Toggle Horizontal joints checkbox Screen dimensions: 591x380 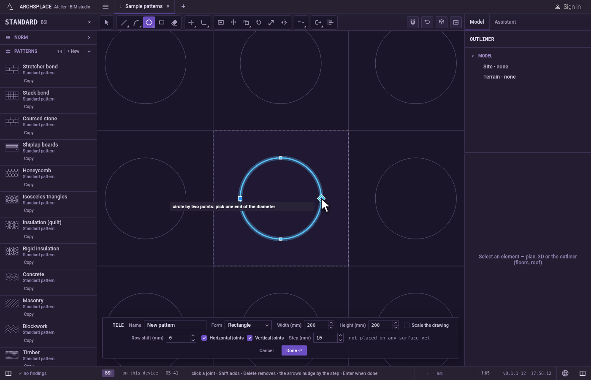pos(204,338)
